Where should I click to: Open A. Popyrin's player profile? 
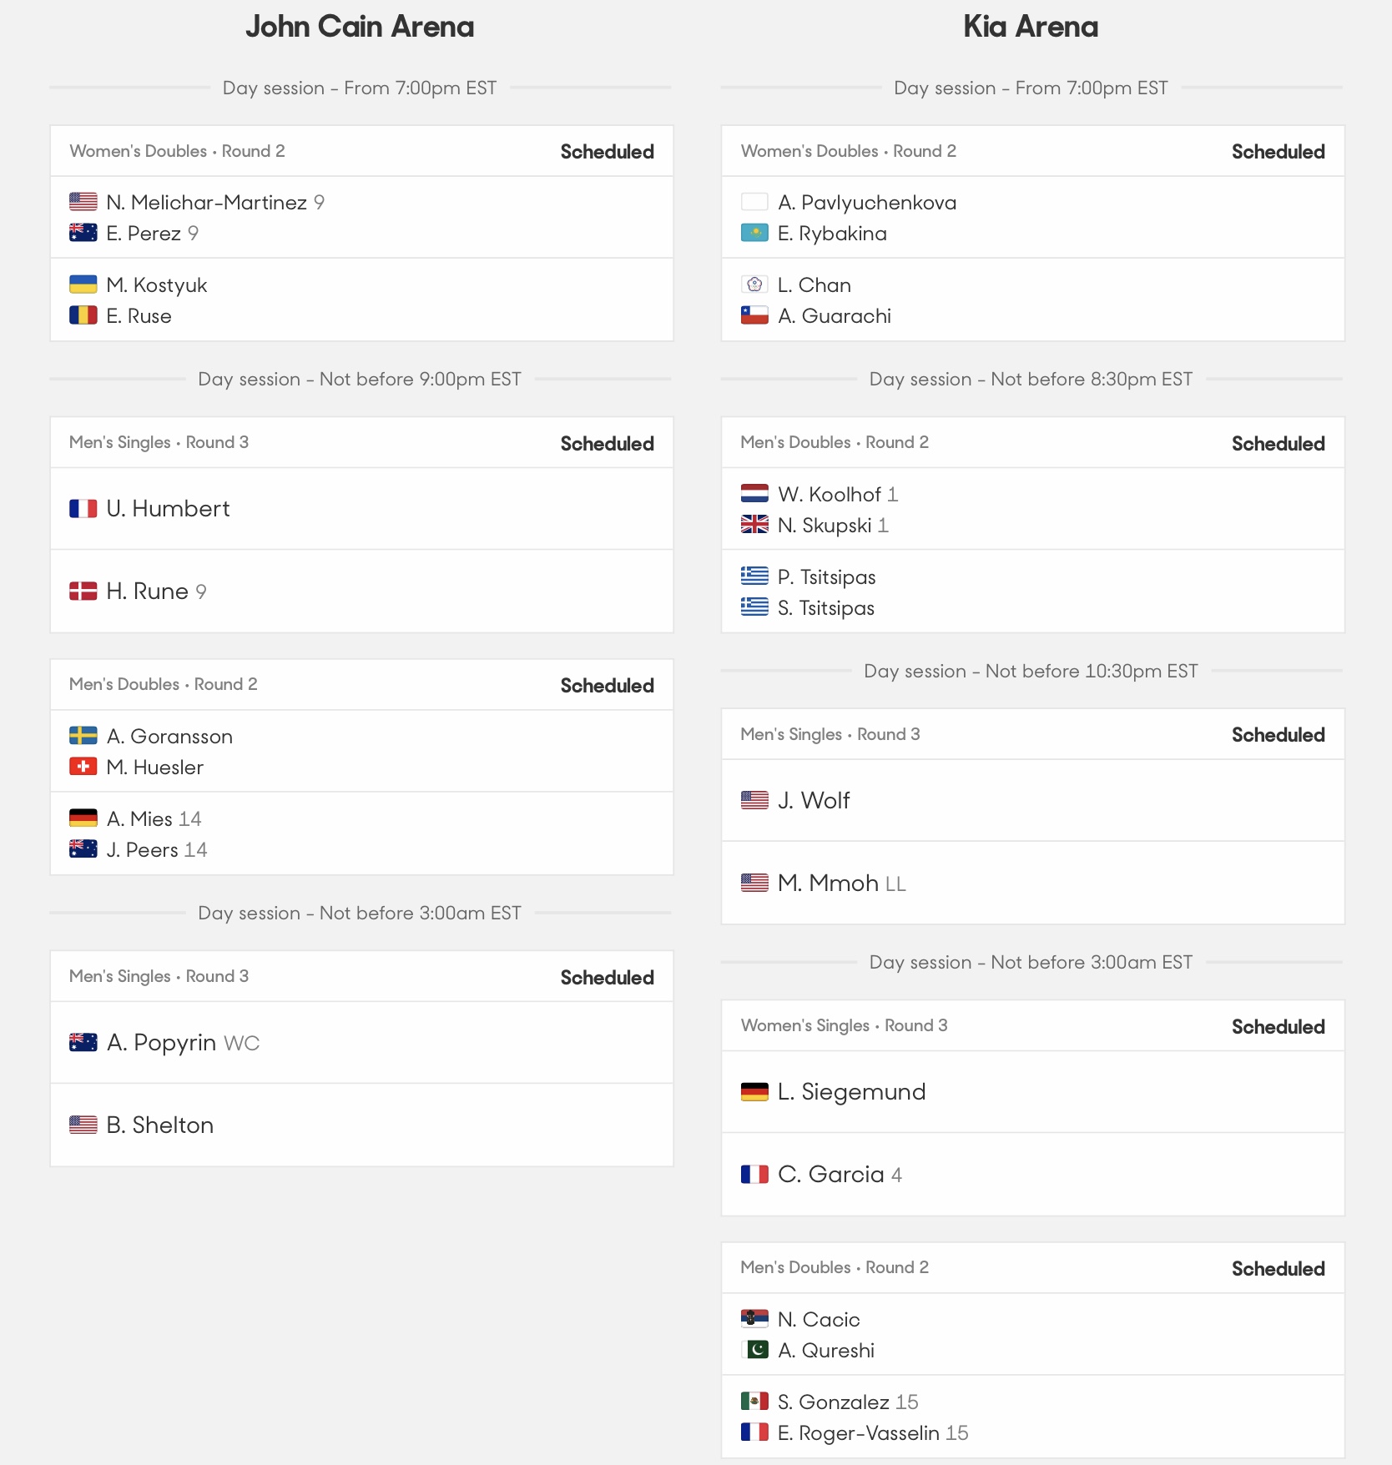162,1043
